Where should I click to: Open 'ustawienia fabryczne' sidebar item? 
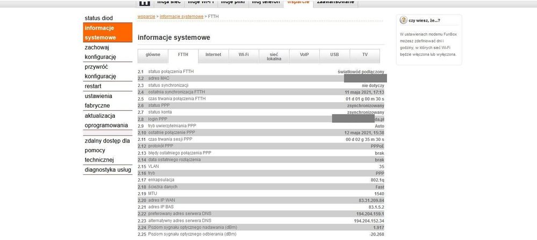pos(98,101)
